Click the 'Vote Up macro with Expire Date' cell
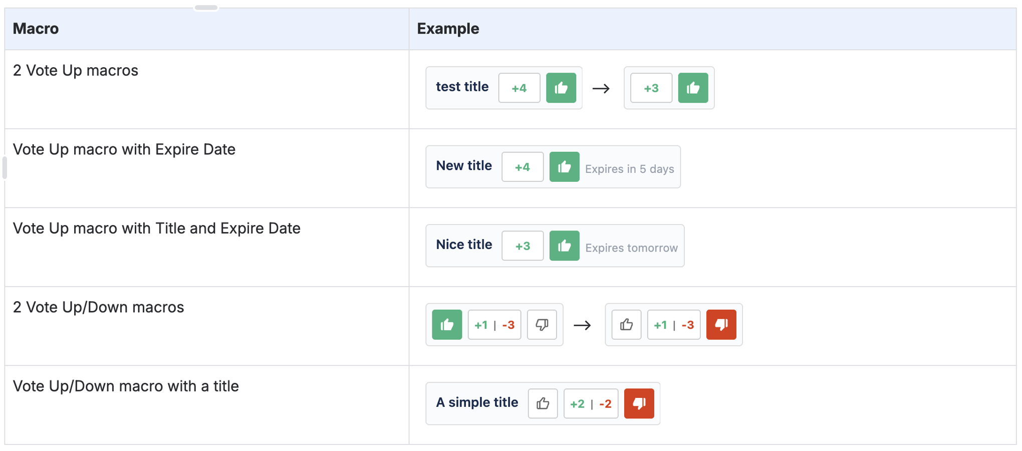 pos(124,149)
